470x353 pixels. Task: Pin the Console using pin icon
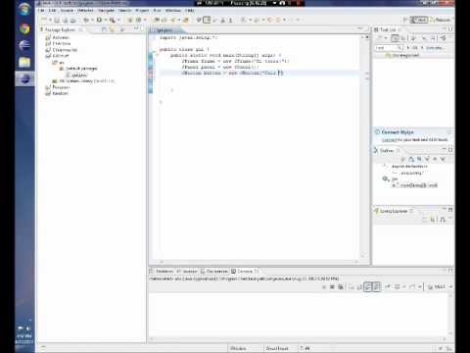[388, 287]
